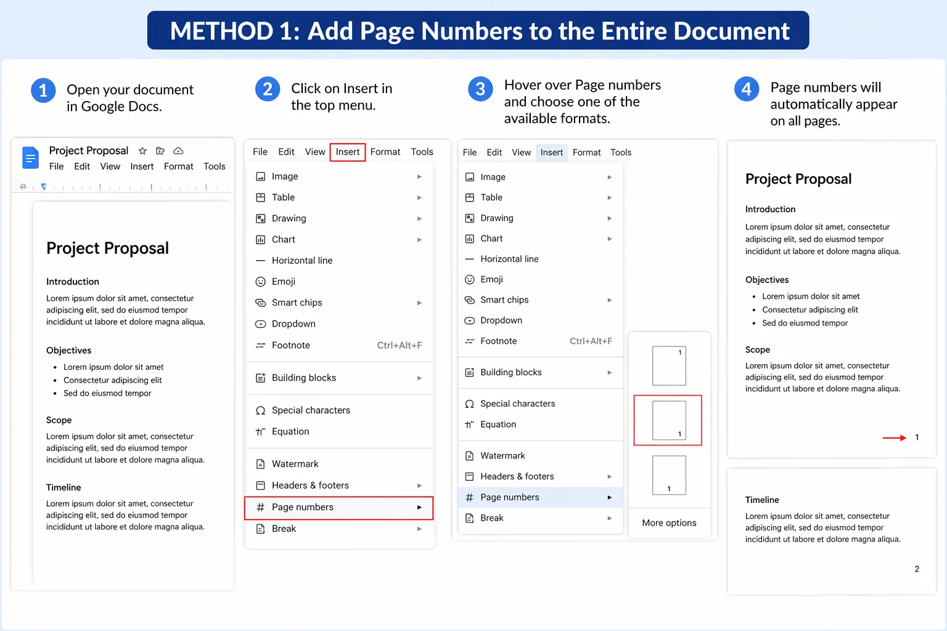
Task: Select the highlighted Page numbers menu item
Action: coord(509,497)
